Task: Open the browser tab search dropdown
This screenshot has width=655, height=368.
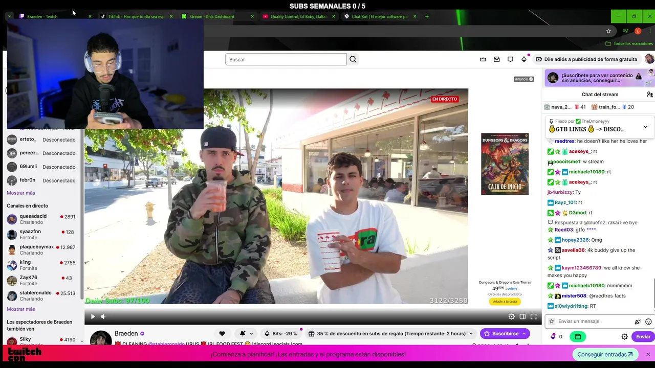Action: tap(9, 16)
